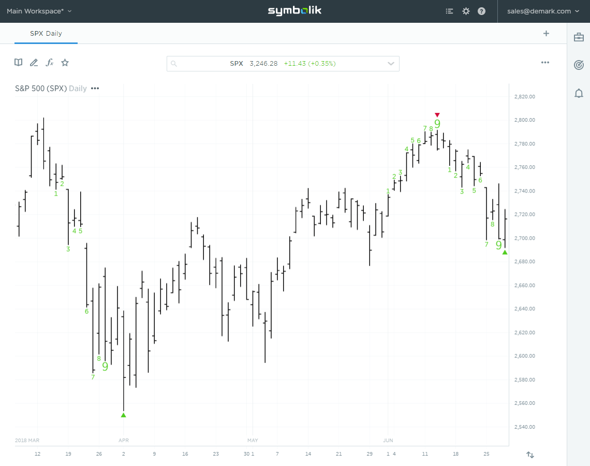Image resolution: width=590 pixels, height=466 pixels.
Task: Expand the Main Workspace dropdown
Action: click(39, 10)
